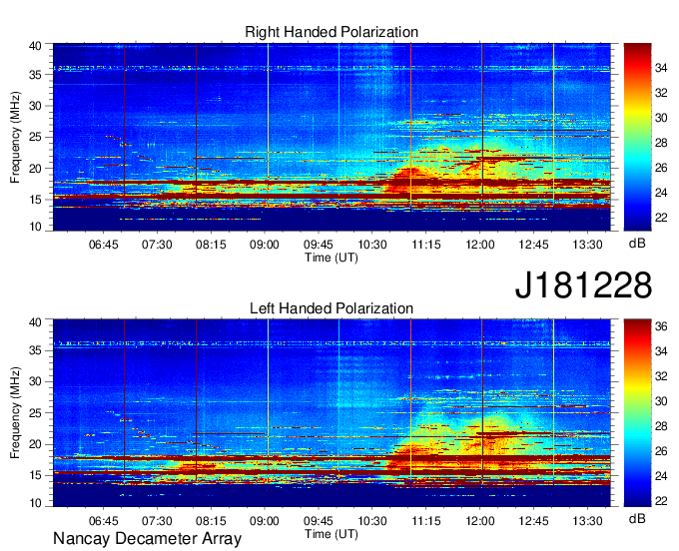
Task: Click the Left Handed plot's colorbar
Action: pos(637,413)
